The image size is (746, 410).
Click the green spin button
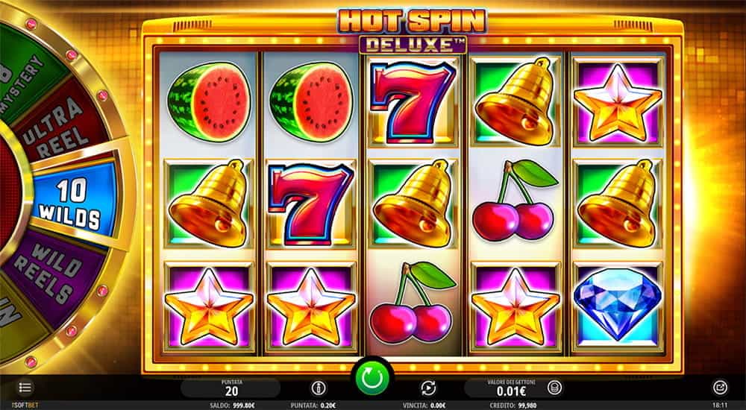click(x=372, y=379)
